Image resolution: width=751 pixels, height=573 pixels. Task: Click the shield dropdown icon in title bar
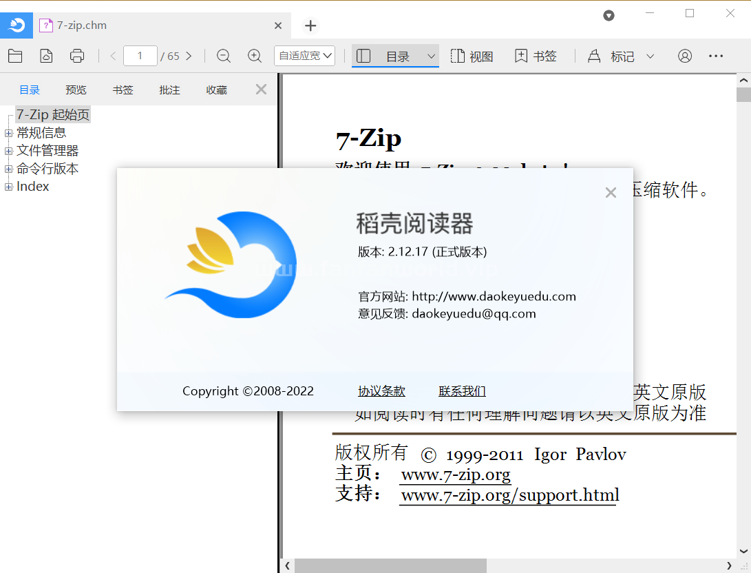tap(609, 15)
